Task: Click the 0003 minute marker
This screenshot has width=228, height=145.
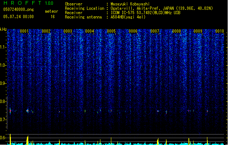Action: [x=68, y=31]
